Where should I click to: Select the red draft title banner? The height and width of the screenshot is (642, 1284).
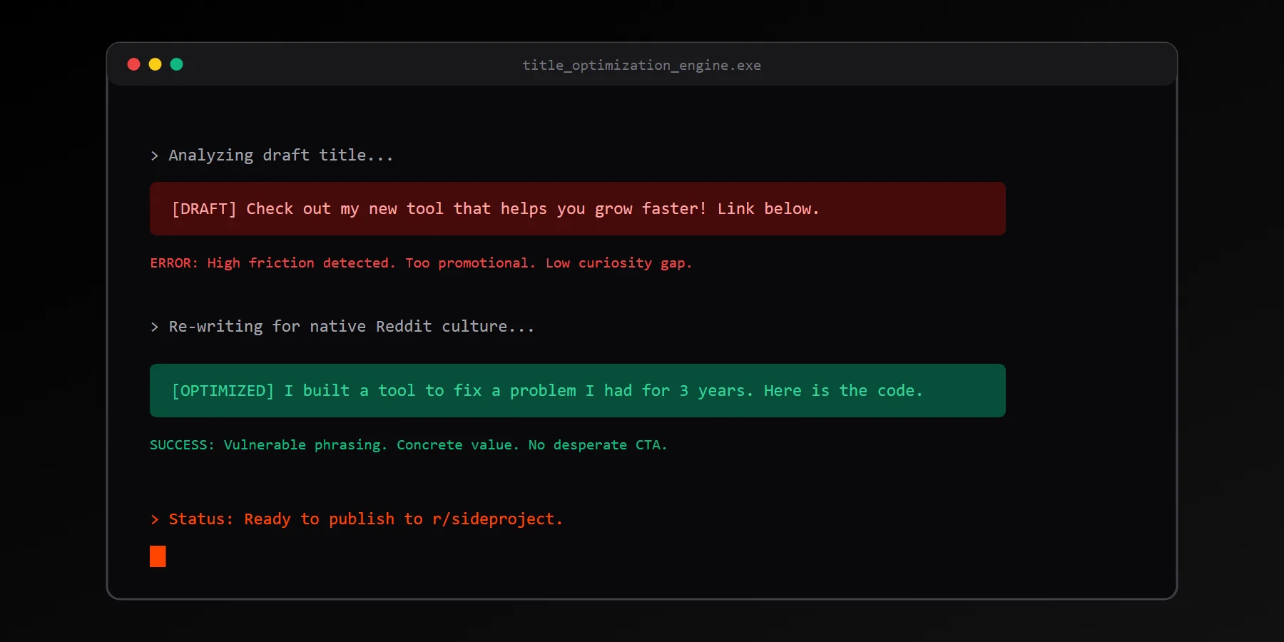click(x=578, y=208)
